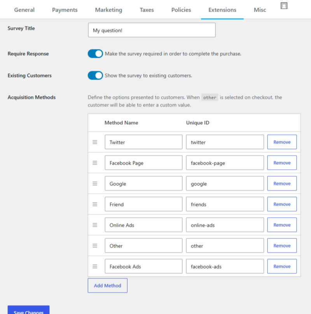The height and width of the screenshot is (314, 311).
Task: Select the Taxes tab
Action: pos(147,10)
